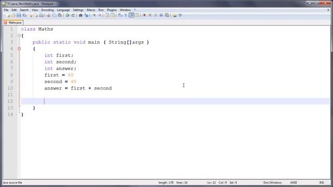Click the 'public static void main' line
This screenshot has height=187, width=333.
pyautogui.click(x=91, y=42)
